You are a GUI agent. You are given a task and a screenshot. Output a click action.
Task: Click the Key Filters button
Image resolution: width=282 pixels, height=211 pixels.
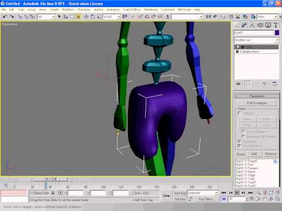click(206, 199)
